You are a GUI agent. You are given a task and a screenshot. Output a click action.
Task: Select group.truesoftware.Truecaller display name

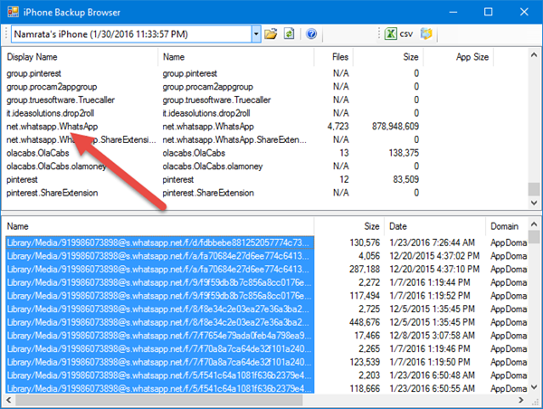click(x=61, y=100)
